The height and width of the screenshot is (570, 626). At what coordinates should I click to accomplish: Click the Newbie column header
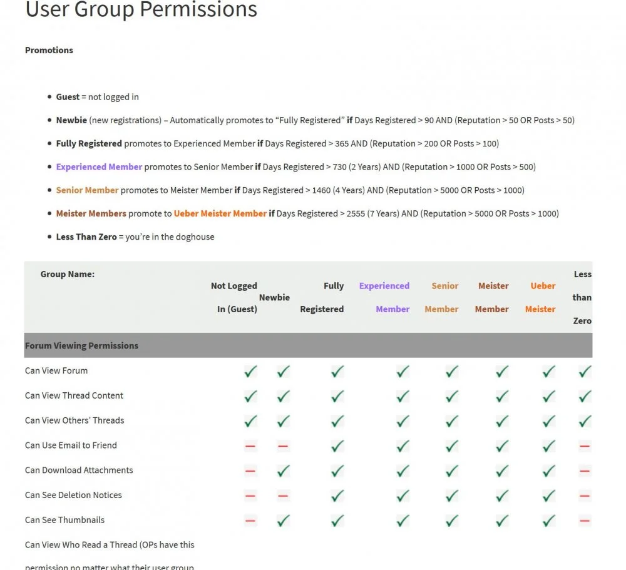click(x=274, y=297)
